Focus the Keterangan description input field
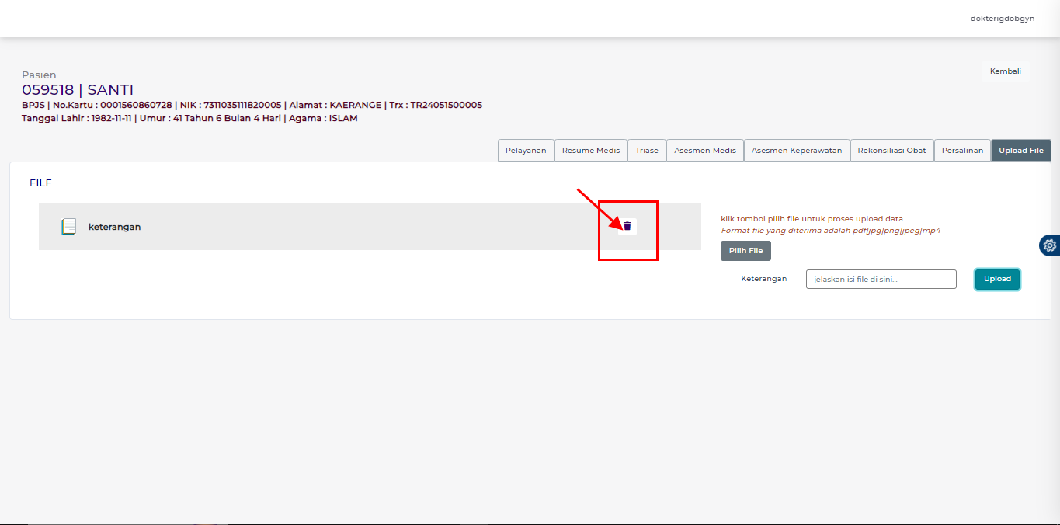 coord(881,280)
